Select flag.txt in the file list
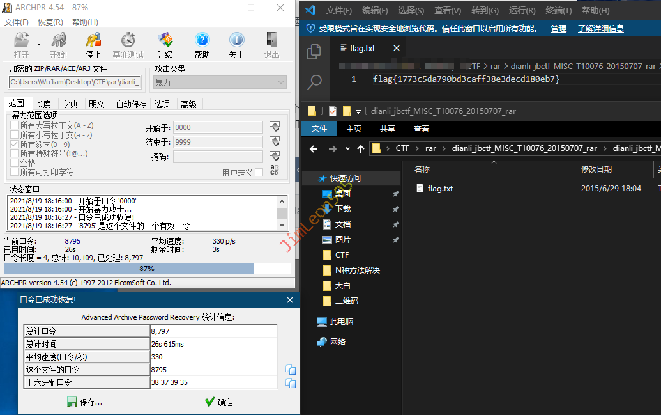The height and width of the screenshot is (415, 661). [x=439, y=189]
